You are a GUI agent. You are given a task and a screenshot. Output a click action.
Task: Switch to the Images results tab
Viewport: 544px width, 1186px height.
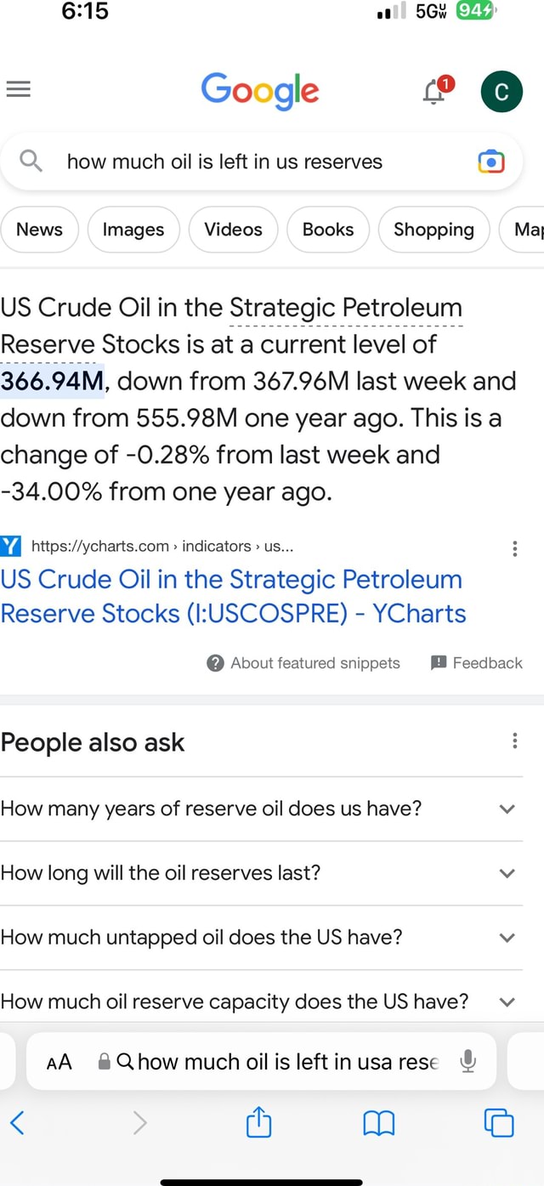pyautogui.click(x=133, y=229)
